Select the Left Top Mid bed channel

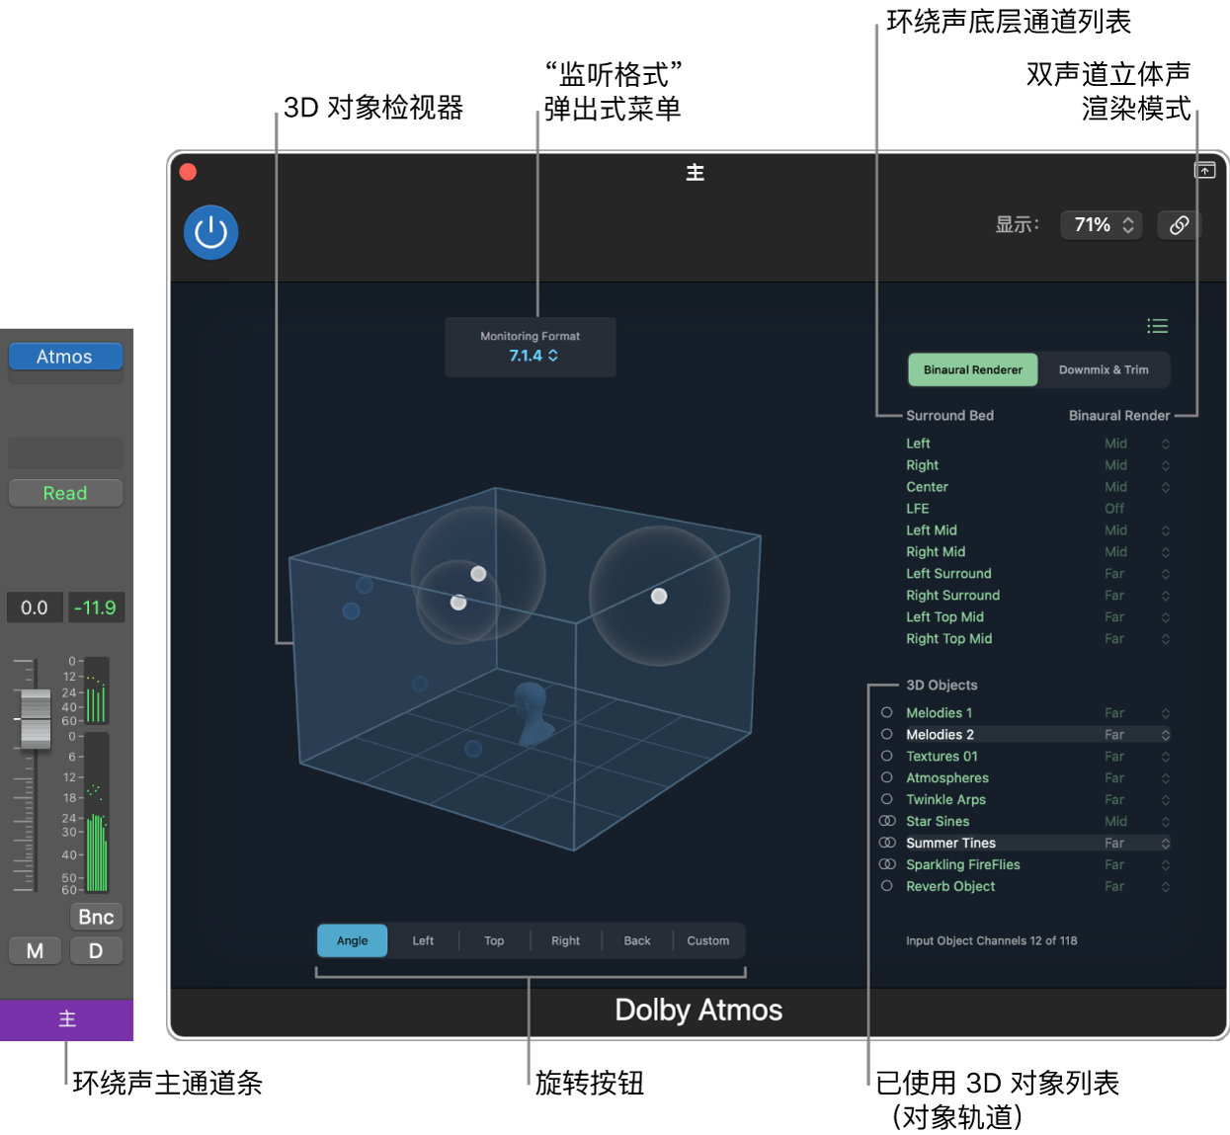944,617
